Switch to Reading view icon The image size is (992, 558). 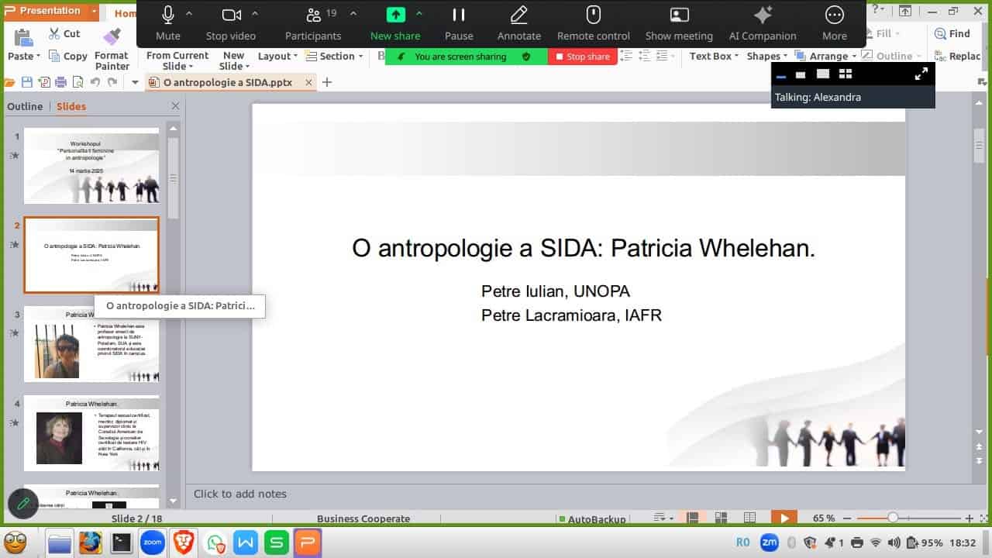pos(749,518)
